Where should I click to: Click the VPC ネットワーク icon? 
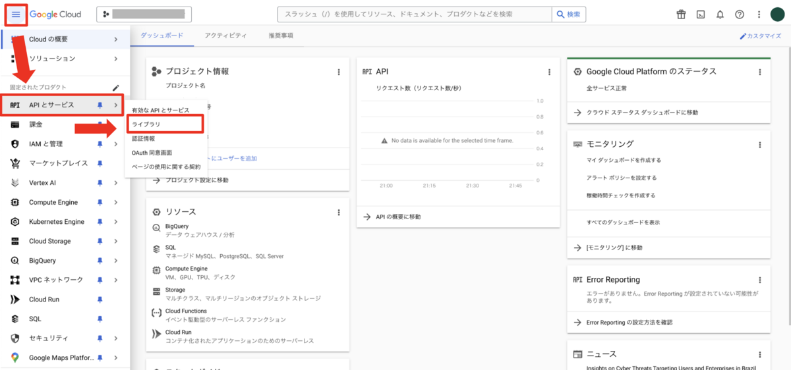[15, 280]
